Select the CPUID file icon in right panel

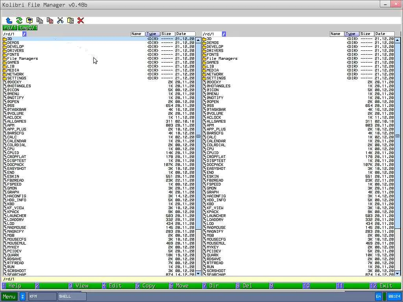click(204, 153)
